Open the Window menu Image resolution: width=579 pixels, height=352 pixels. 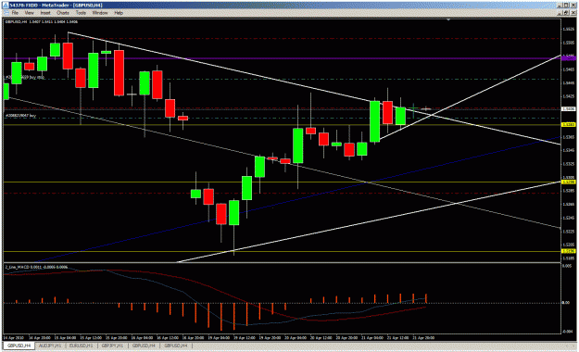click(100, 13)
